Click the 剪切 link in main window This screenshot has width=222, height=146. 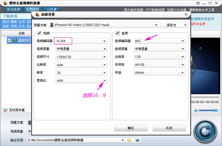[6, 22]
